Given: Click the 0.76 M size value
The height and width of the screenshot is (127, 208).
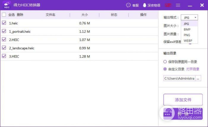Looking at the screenshot, I should coord(85,23).
